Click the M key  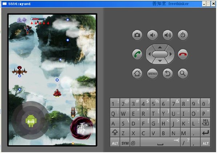185,132
